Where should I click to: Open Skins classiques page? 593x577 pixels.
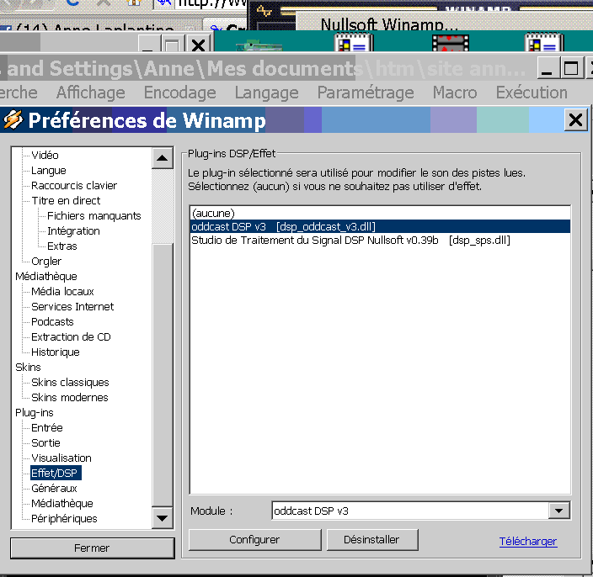[x=70, y=382]
